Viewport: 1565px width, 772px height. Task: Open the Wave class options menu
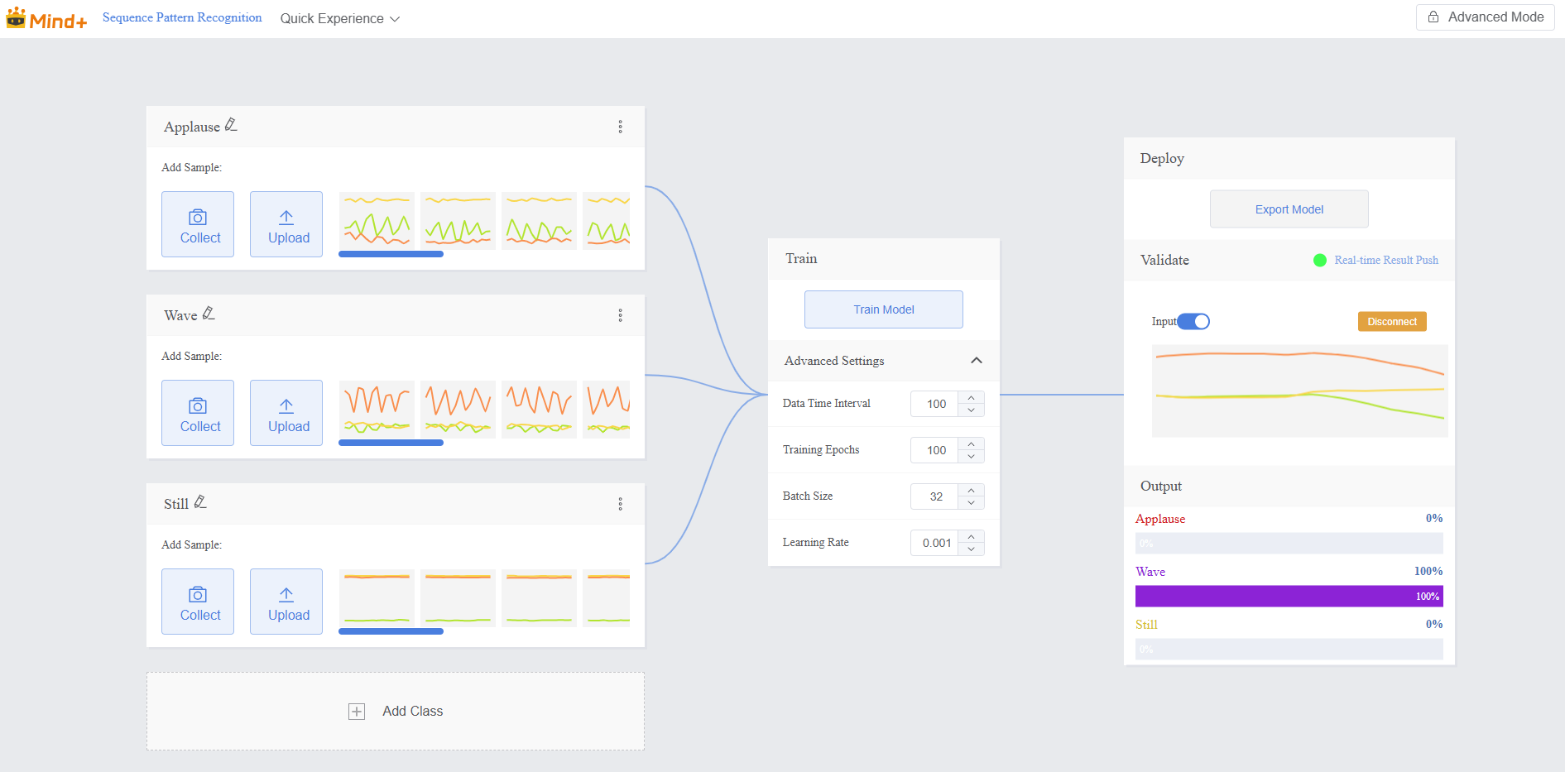click(x=620, y=315)
